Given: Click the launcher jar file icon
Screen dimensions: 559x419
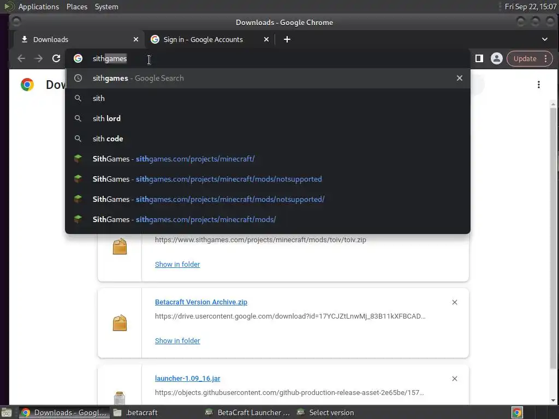Looking at the screenshot, I should click(x=120, y=398).
